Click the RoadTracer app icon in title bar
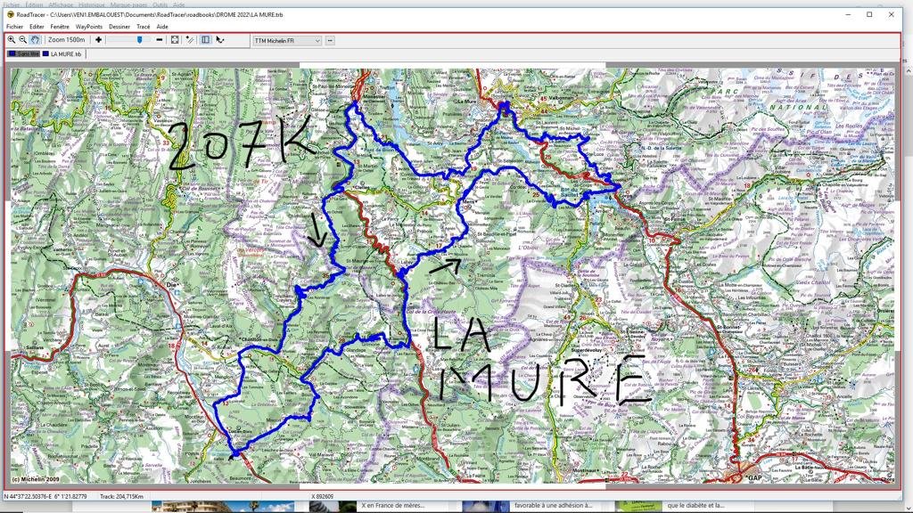Viewport: 913px width, 513px height. pos(11,14)
